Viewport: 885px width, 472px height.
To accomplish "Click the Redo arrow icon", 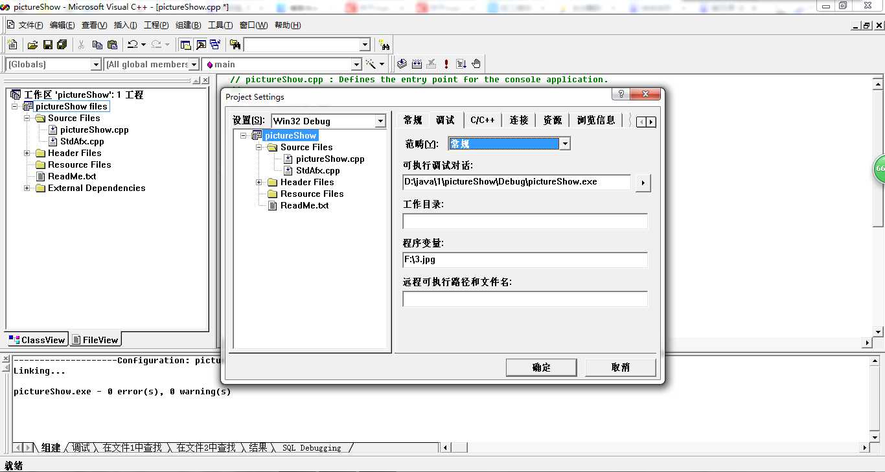I will tap(155, 45).
